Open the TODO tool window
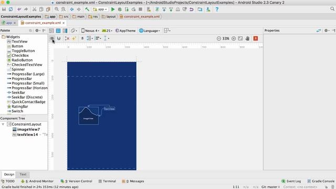The width and height of the screenshot is (336, 189). tap(8, 181)
